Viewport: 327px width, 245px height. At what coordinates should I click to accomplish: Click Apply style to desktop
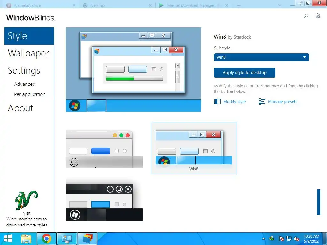click(x=244, y=72)
